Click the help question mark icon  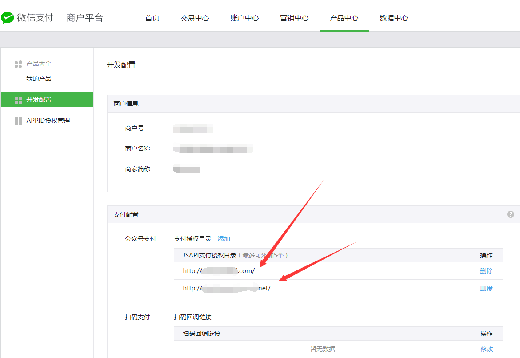point(511,214)
